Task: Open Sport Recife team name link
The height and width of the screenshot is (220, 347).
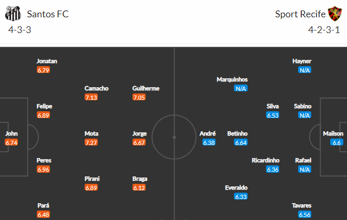Action: coord(299,14)
